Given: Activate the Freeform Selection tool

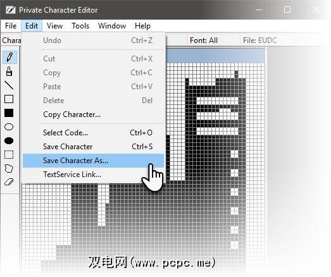Looking at the screenshot, I should 9,168.
